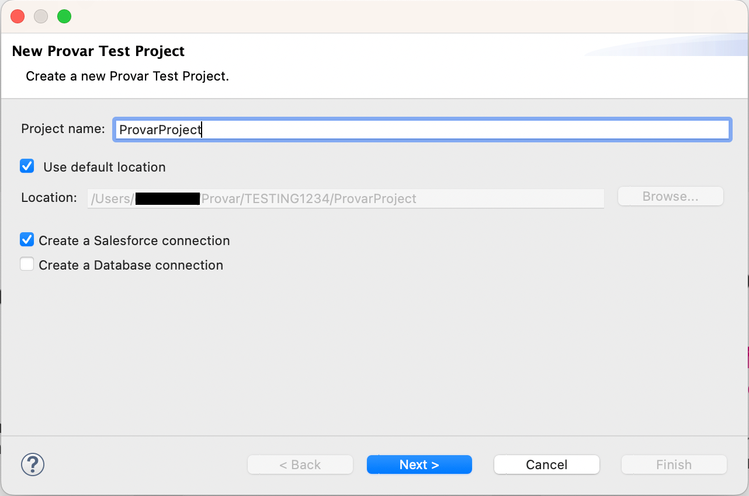Click the Project name text field
This screenshot has width=749, height=496.
(x=421, y=130)
